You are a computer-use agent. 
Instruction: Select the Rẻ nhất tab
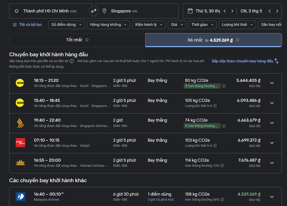click(x=213, y=40)
